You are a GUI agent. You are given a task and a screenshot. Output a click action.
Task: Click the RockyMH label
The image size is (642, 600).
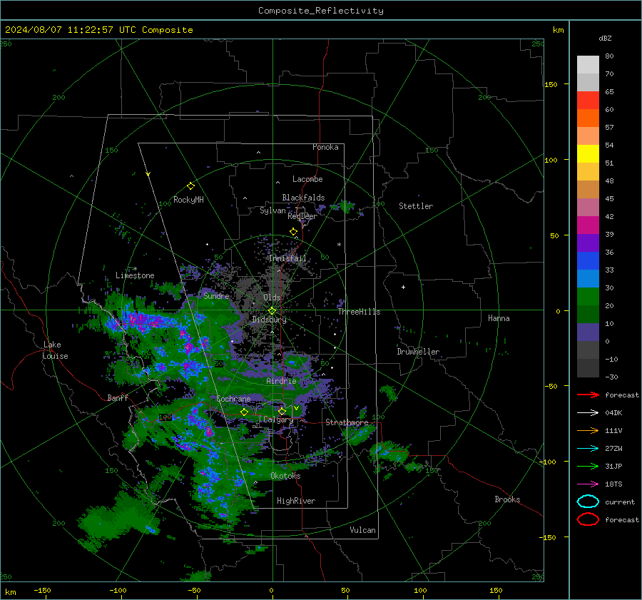(x=188, y=200)
